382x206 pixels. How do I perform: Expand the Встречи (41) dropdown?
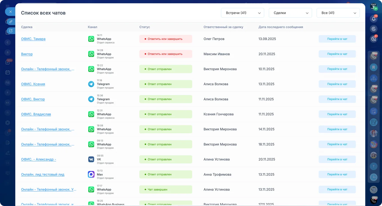click(x=242, y=13)
